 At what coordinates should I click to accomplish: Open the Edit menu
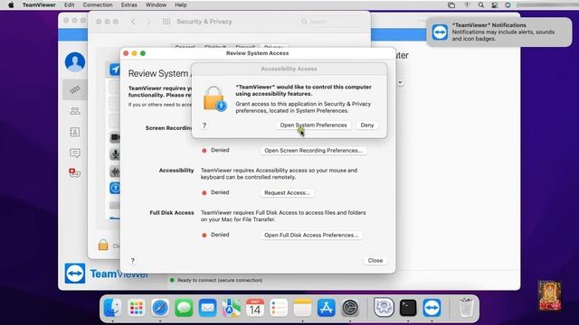pos(69,5)
